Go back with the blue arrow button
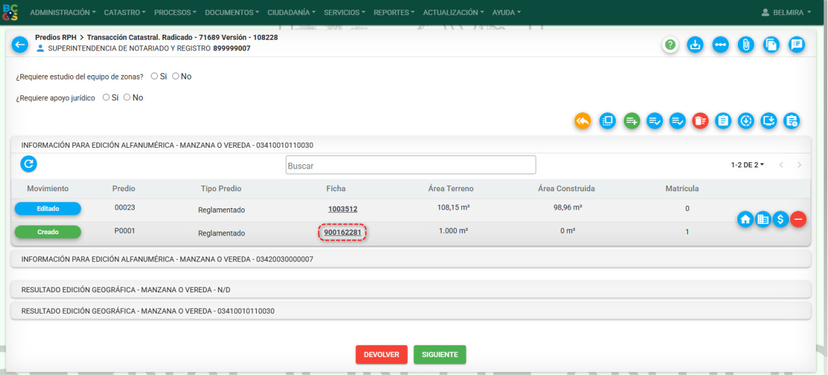The height and width of the screenshot is (375, 828). point(20,45)
